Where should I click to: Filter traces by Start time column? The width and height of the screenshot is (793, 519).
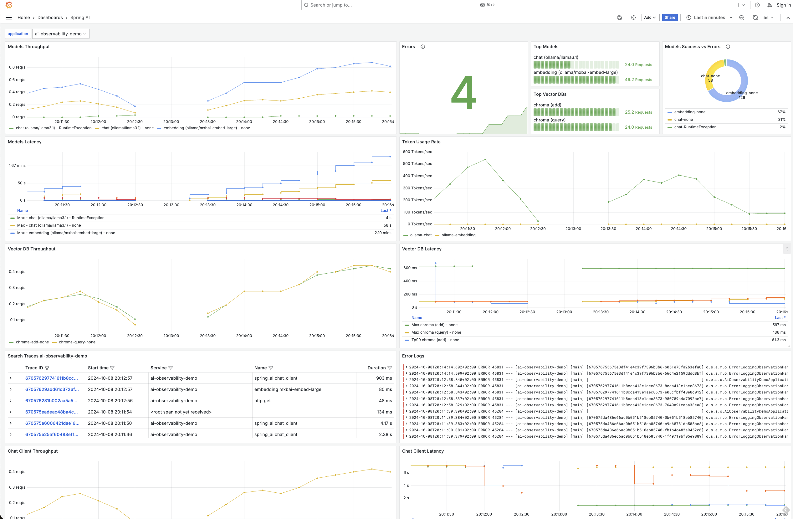click(x=112, y=368)
